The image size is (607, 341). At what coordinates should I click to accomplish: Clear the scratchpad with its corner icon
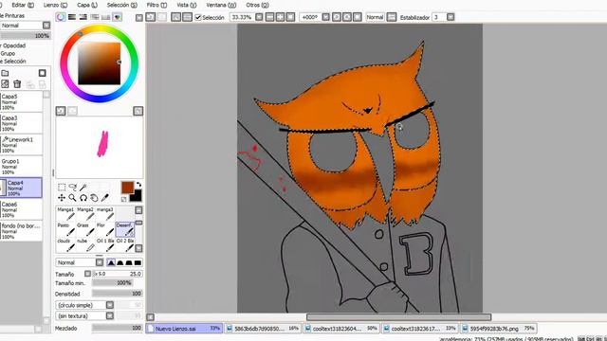click(x=138, y=111)
